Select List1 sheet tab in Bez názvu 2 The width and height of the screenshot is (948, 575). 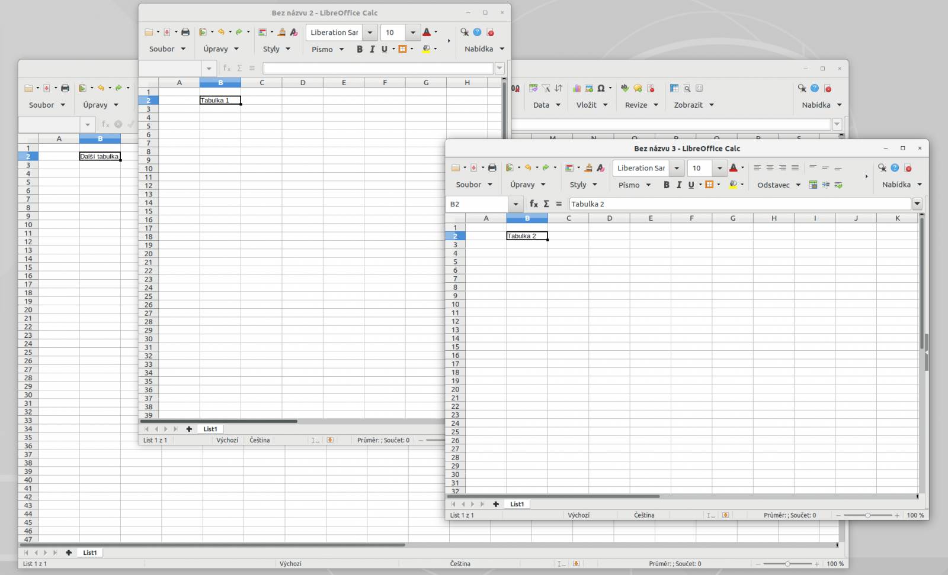210,429
